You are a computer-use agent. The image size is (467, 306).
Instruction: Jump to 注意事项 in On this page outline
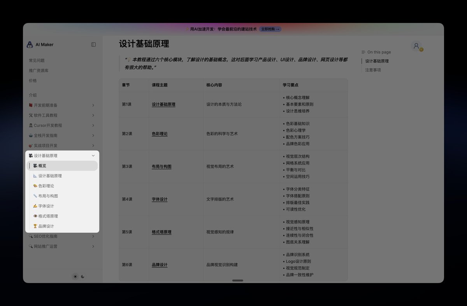pos(372,70)
